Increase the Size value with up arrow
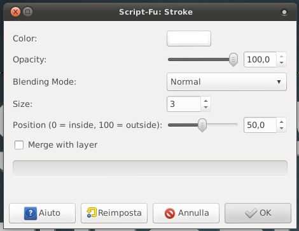Viewport: 299px width, 231px height. [205, 101]
